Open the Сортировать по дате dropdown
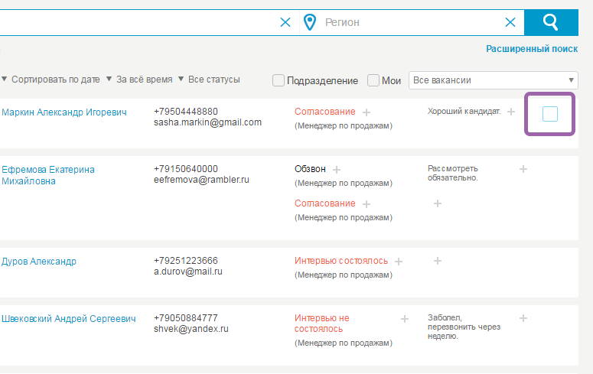Viewport: 593px width, 374px height. [51, 80]
